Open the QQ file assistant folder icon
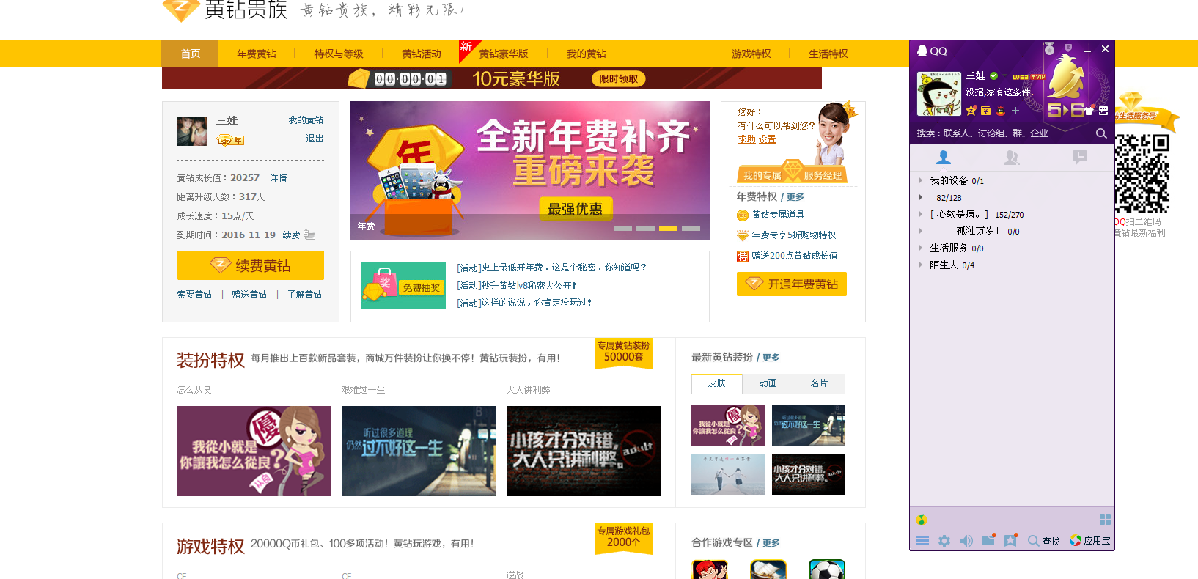Viewport: 1198px width, 579px height. coord(989,540)
